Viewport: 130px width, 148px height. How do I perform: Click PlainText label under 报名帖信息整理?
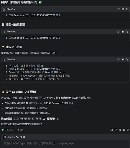tap(11, 32)
